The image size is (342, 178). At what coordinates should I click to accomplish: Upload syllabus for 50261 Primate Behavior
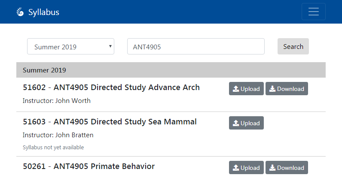(x=246, y=168)
